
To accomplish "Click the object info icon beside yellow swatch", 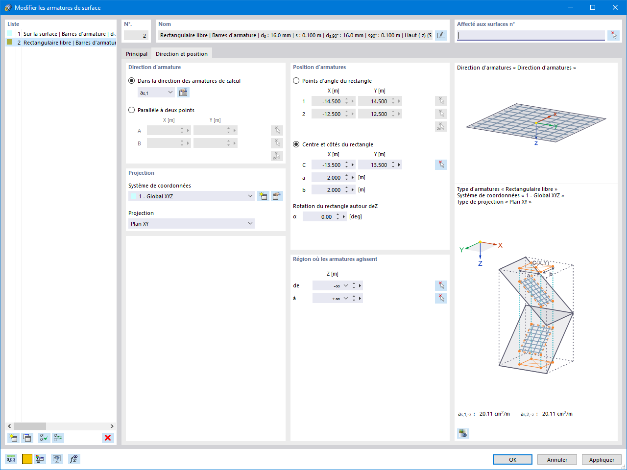I will 40,459.
